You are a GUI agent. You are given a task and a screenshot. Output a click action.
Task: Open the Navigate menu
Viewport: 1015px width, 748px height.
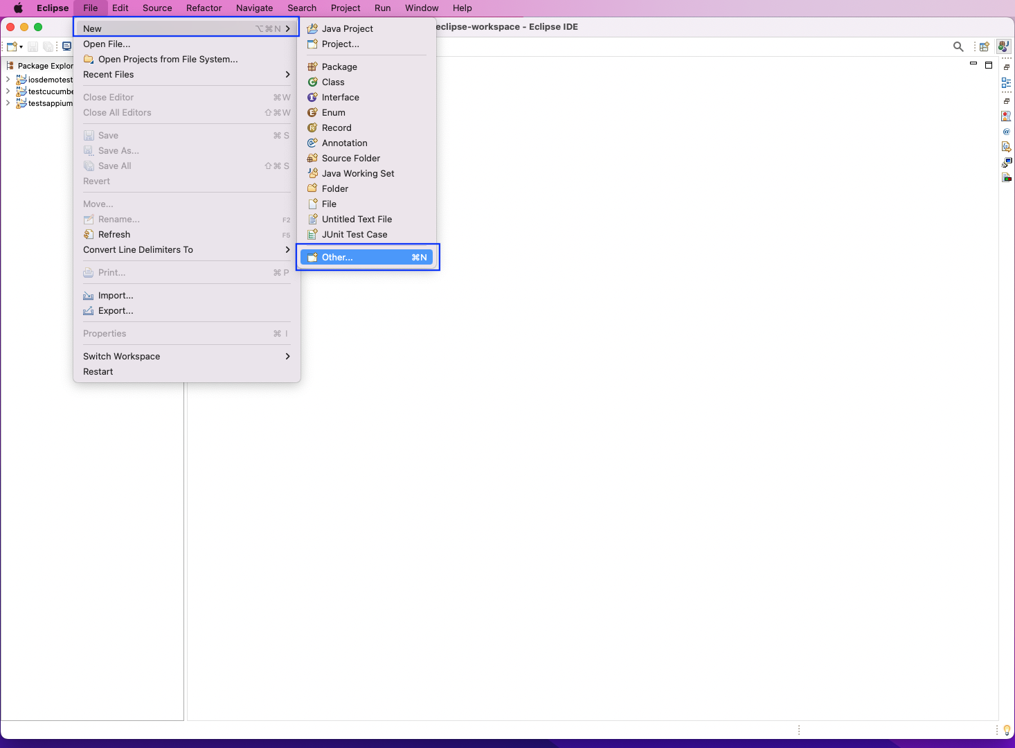[255, 8]
